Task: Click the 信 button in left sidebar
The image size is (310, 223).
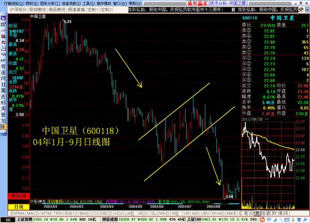Action: click(x=3, y=66)
